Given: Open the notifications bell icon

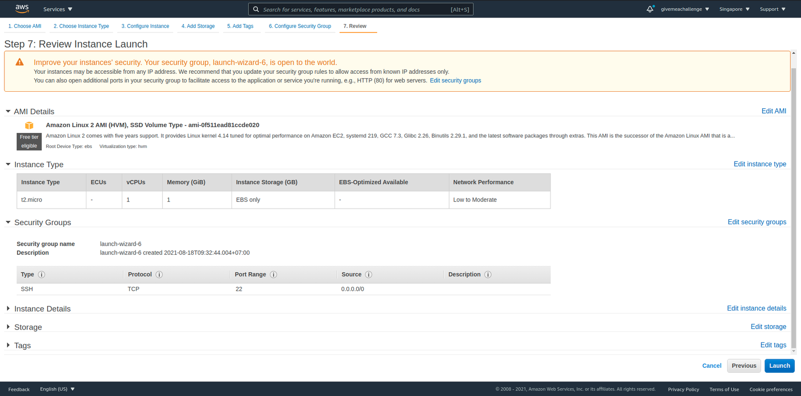Looking at the screenshot, I should 650,9.
